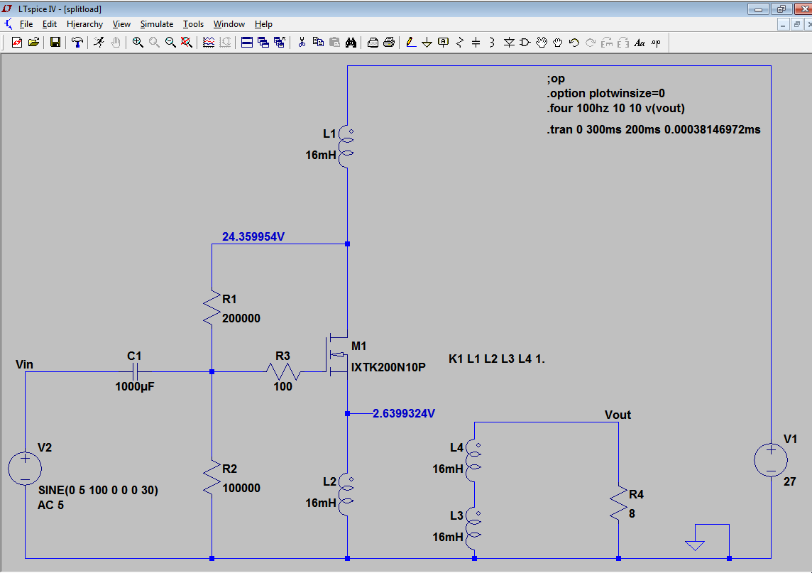Click the .four 100hz directive text
812x573 pixels.
[x=615, y=108]
